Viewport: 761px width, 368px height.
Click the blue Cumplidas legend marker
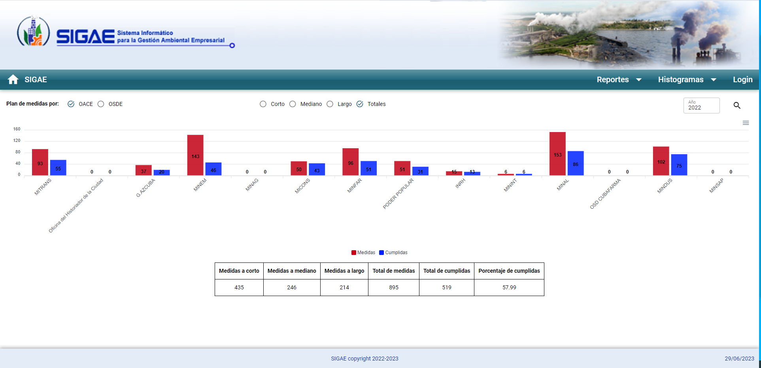point(381,253)
